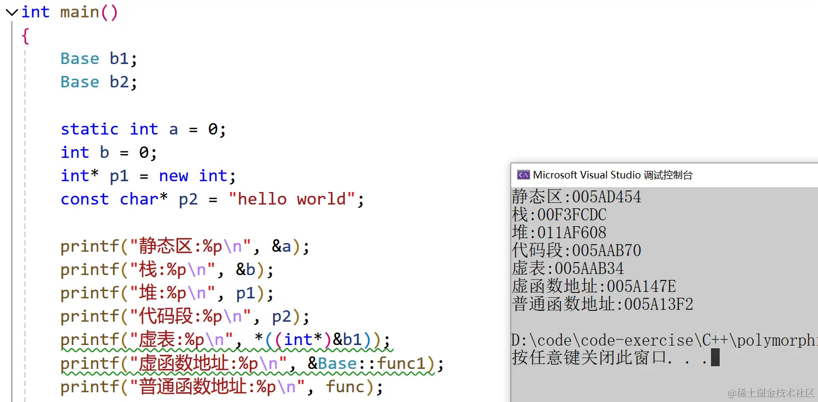Image resolution: width=818 pixels, height=402 pixels.
Task: Select the Microsoft Visual Studio 调试控制台 title text
Action: pos(613,175)
